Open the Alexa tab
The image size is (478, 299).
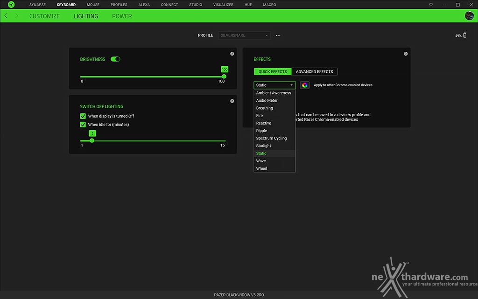tap(144, 5)
